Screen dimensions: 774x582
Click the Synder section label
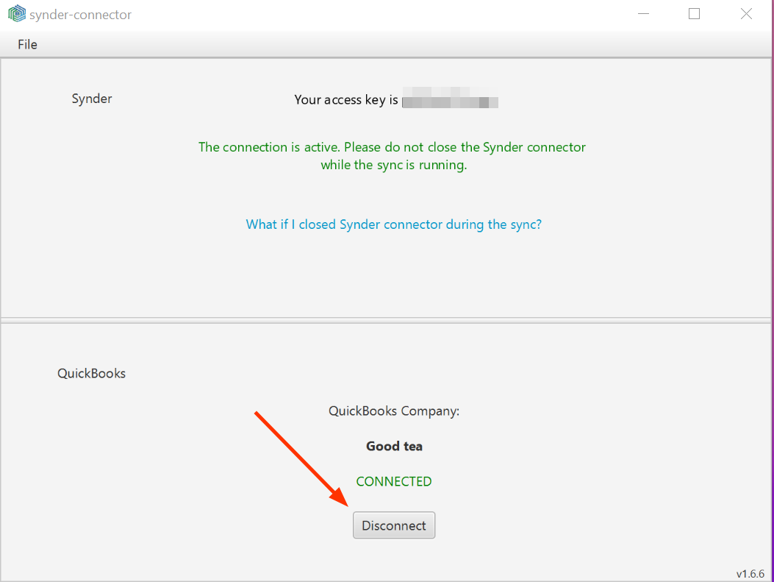point(92,99)
